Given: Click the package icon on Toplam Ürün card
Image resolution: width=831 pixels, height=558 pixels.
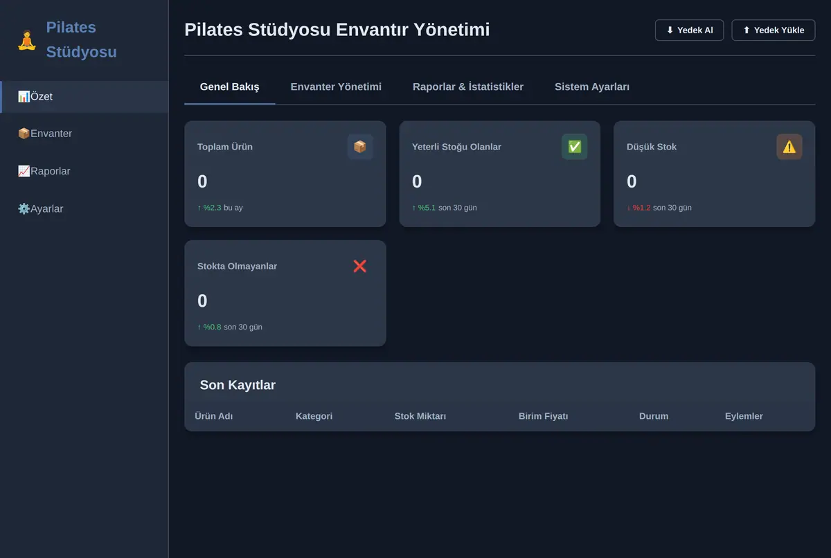Looking at the screenshot, I should click(360, 147).
